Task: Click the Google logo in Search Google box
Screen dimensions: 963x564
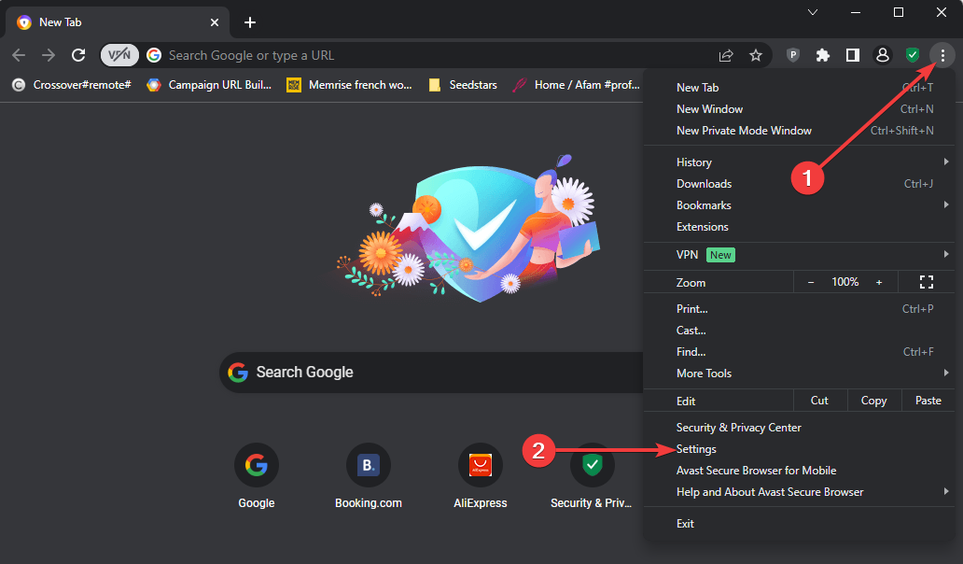Action: 238,373
